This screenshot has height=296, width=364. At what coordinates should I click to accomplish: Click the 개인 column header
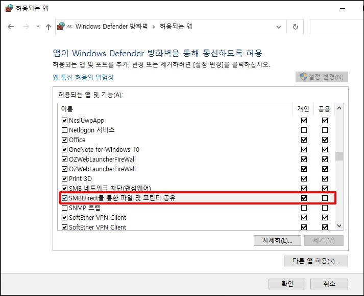(303, 109)
